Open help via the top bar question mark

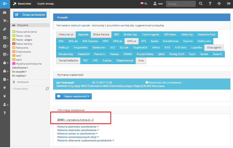point(210,4)
